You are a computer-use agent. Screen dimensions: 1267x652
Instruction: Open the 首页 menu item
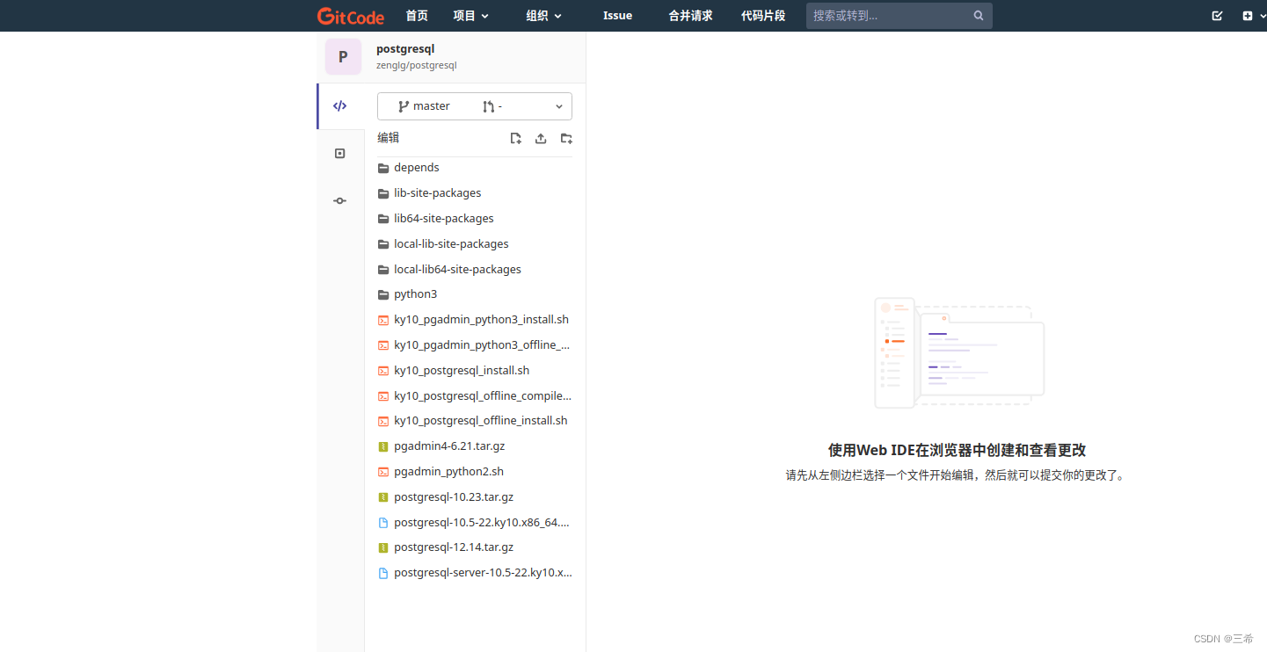[x=417, y=16]
